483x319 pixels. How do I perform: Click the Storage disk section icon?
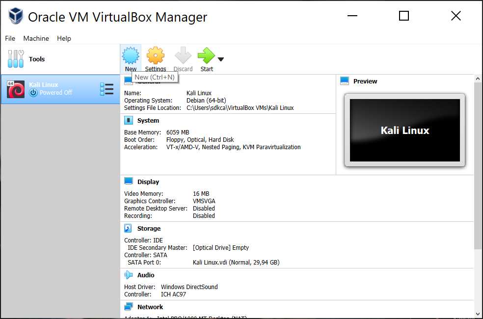(129, 228)
